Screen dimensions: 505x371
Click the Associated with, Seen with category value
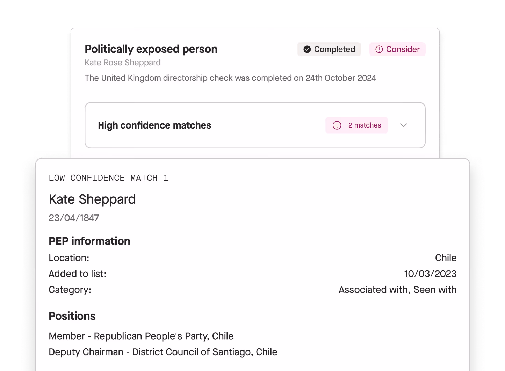pos(397,290)
